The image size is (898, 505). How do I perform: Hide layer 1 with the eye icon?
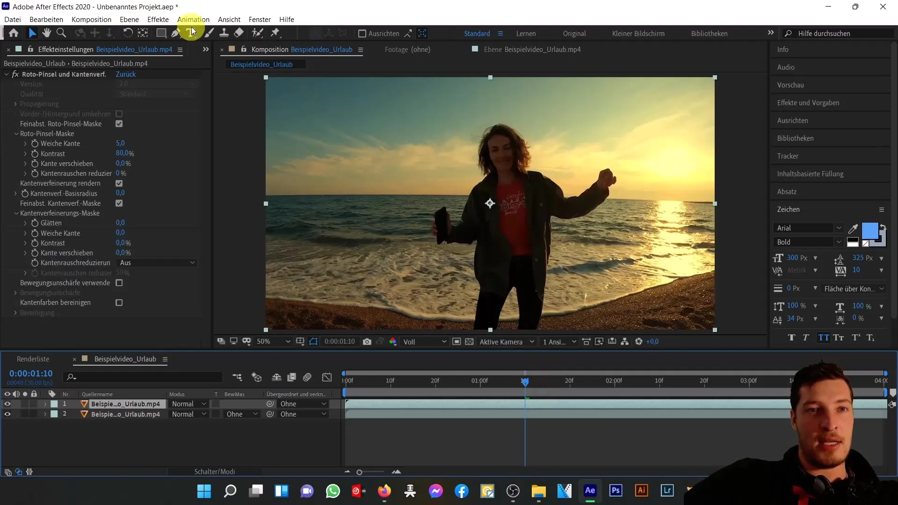pyautogui.click(x=7, y=404)
